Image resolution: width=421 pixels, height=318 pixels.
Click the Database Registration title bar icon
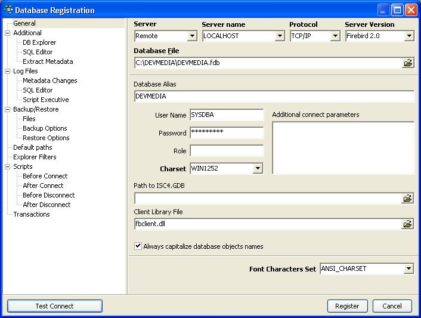[x=8, y=10]
